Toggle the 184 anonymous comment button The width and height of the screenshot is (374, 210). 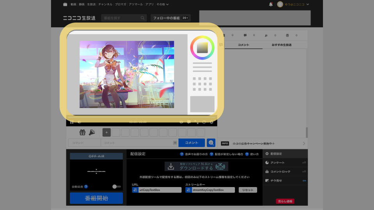175,143
